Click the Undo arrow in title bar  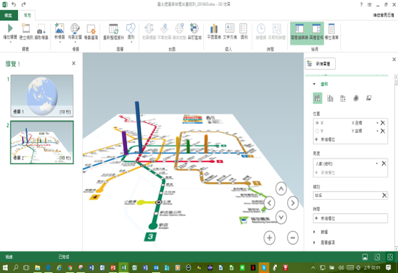pyautogui.click(x=14, y=4)
